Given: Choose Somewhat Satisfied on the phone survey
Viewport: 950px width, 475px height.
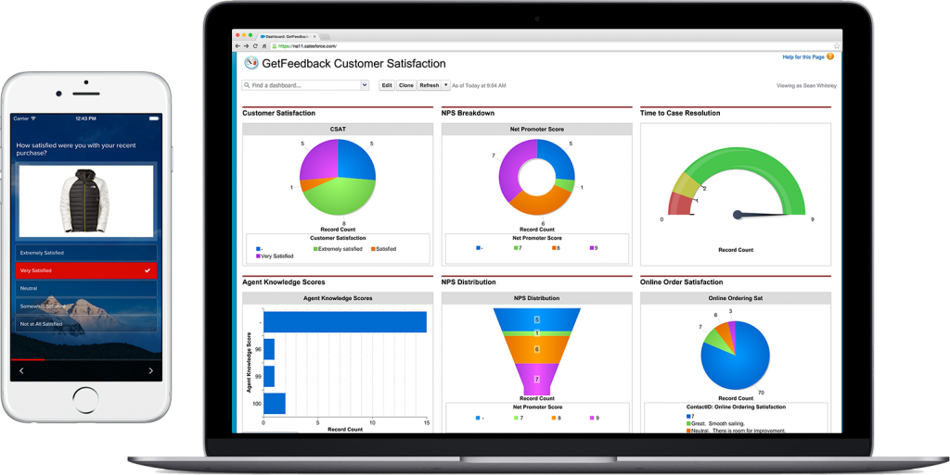Looking at the screenshot, I should (86, 306).
